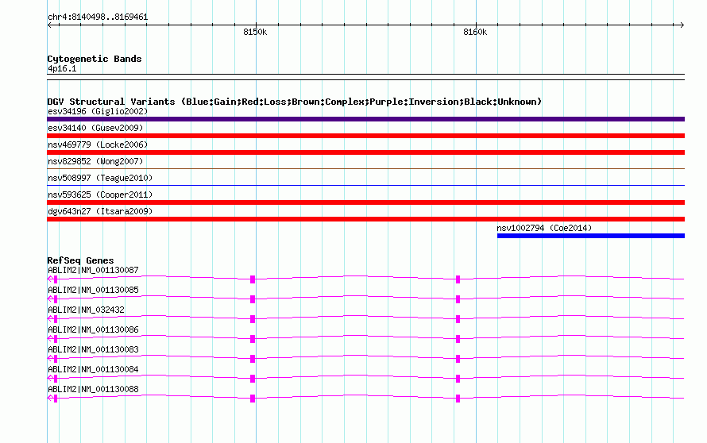Screen dimensions: 707x443
Task: Open the ABLIM2|NM_001130084 transcript label
Action: (x=93, y=369)
